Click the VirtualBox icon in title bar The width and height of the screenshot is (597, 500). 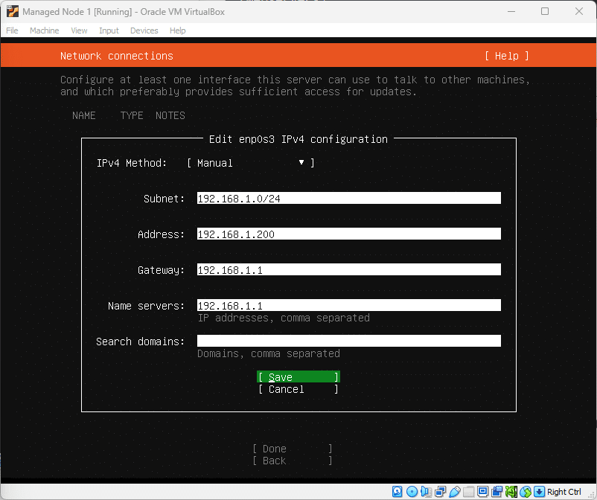12,11
